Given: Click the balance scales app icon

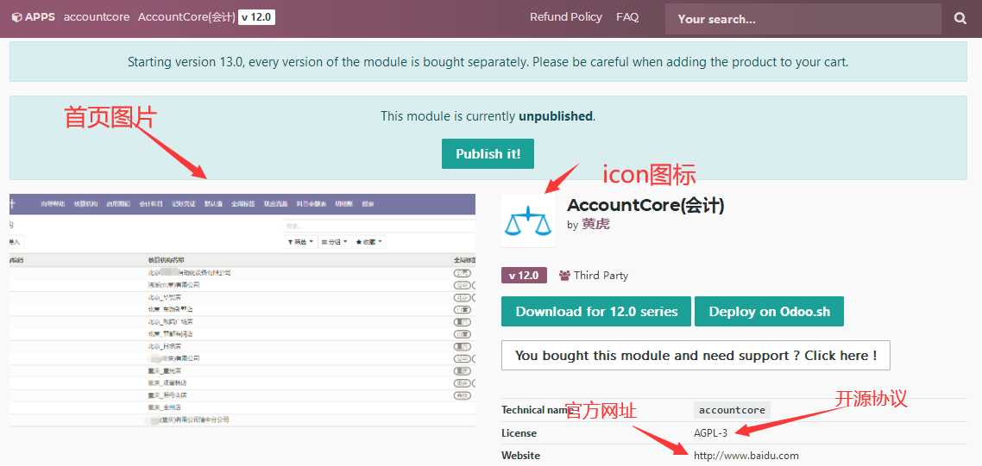Looking at the screenshot, I should pos(528,221).
